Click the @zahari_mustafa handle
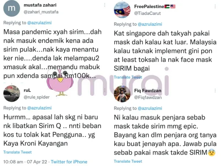 tap(41, 12)
